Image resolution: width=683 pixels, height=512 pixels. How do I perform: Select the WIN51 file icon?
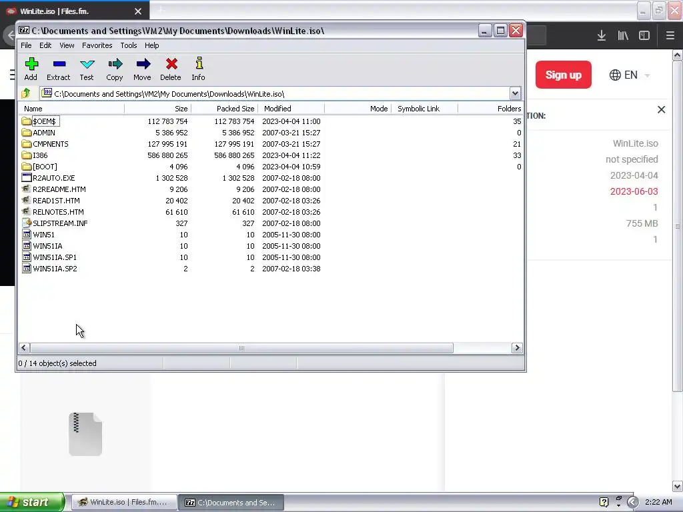[26, 234]
